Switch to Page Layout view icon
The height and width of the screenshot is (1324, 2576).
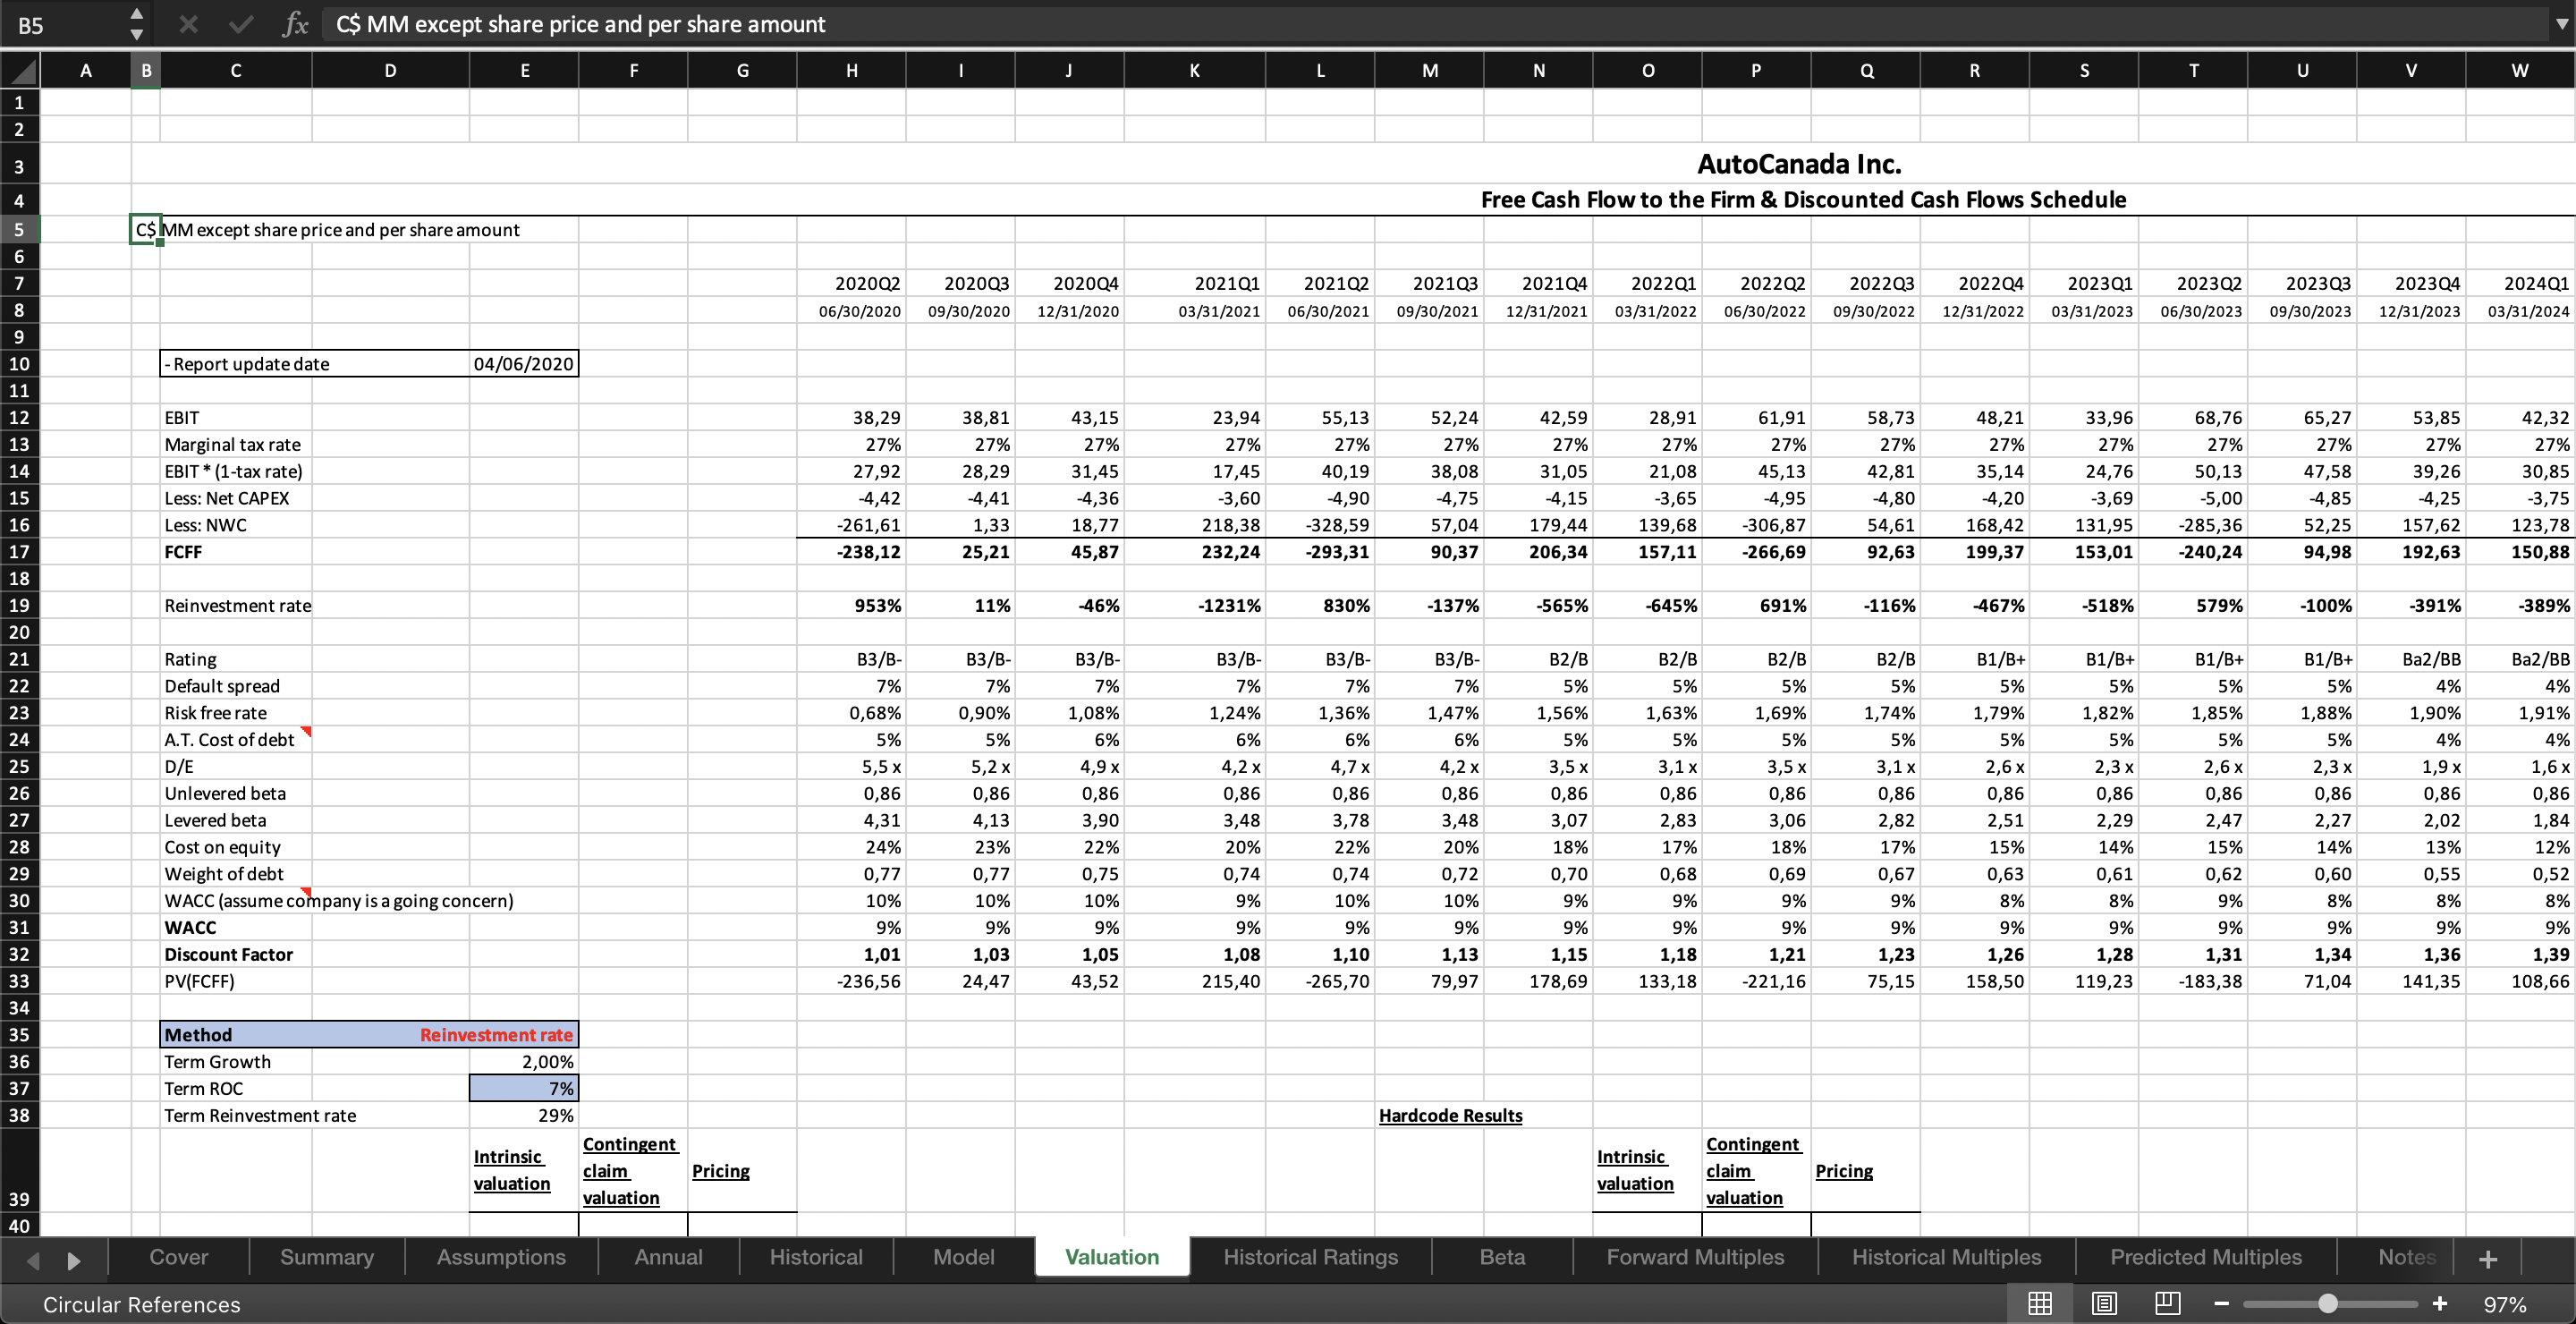(2104, 1303)
